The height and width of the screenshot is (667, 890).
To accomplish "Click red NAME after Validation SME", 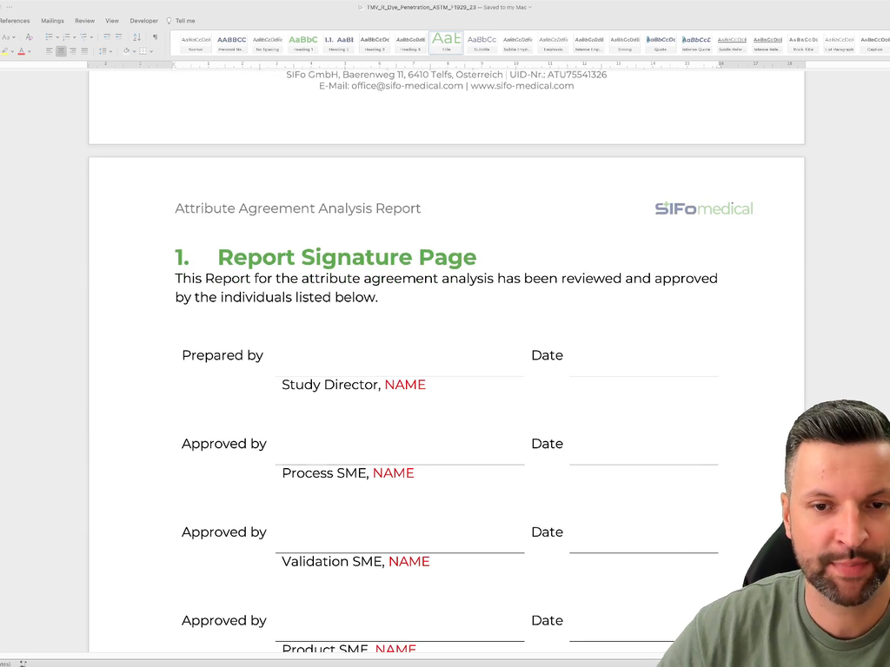I will (409, 562).
